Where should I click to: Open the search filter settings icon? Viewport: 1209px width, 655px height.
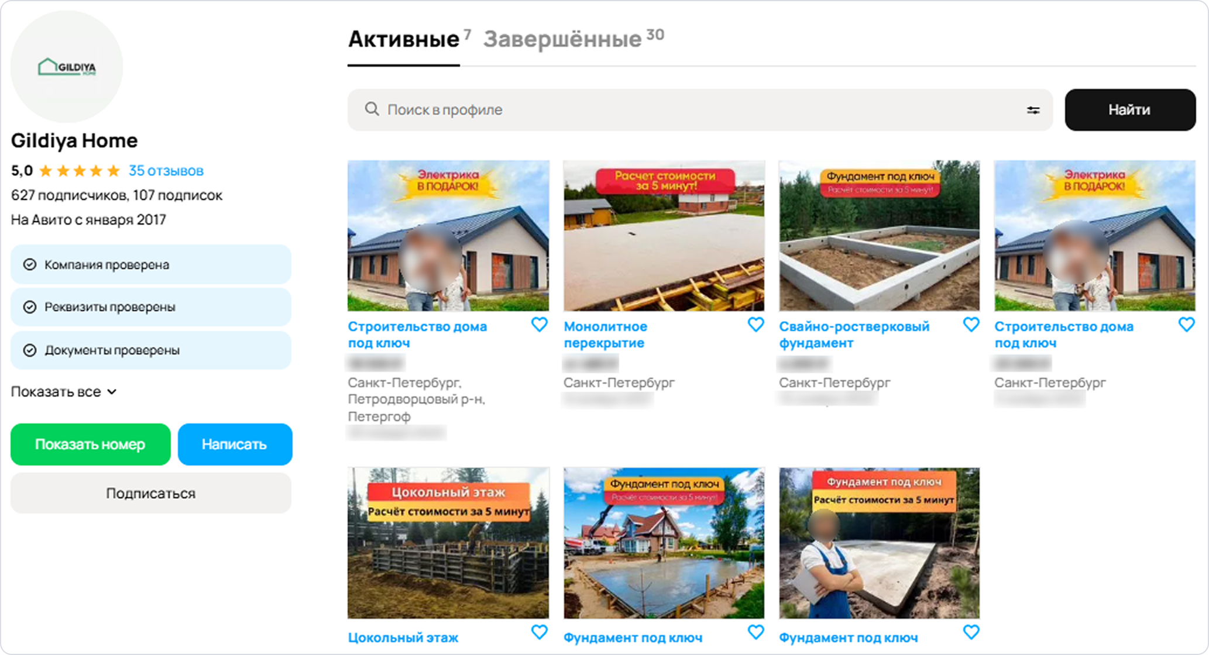coord(1033,110)
